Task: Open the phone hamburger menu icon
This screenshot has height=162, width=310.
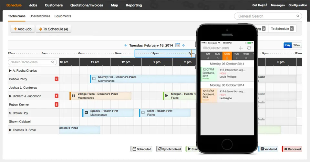Action: [205, 48]
